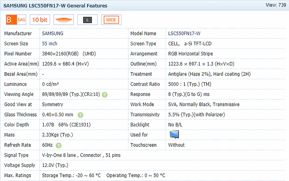Open the help icon beside Glass Thickness
This screenshot has width=289, height=181.
[80, 115]
